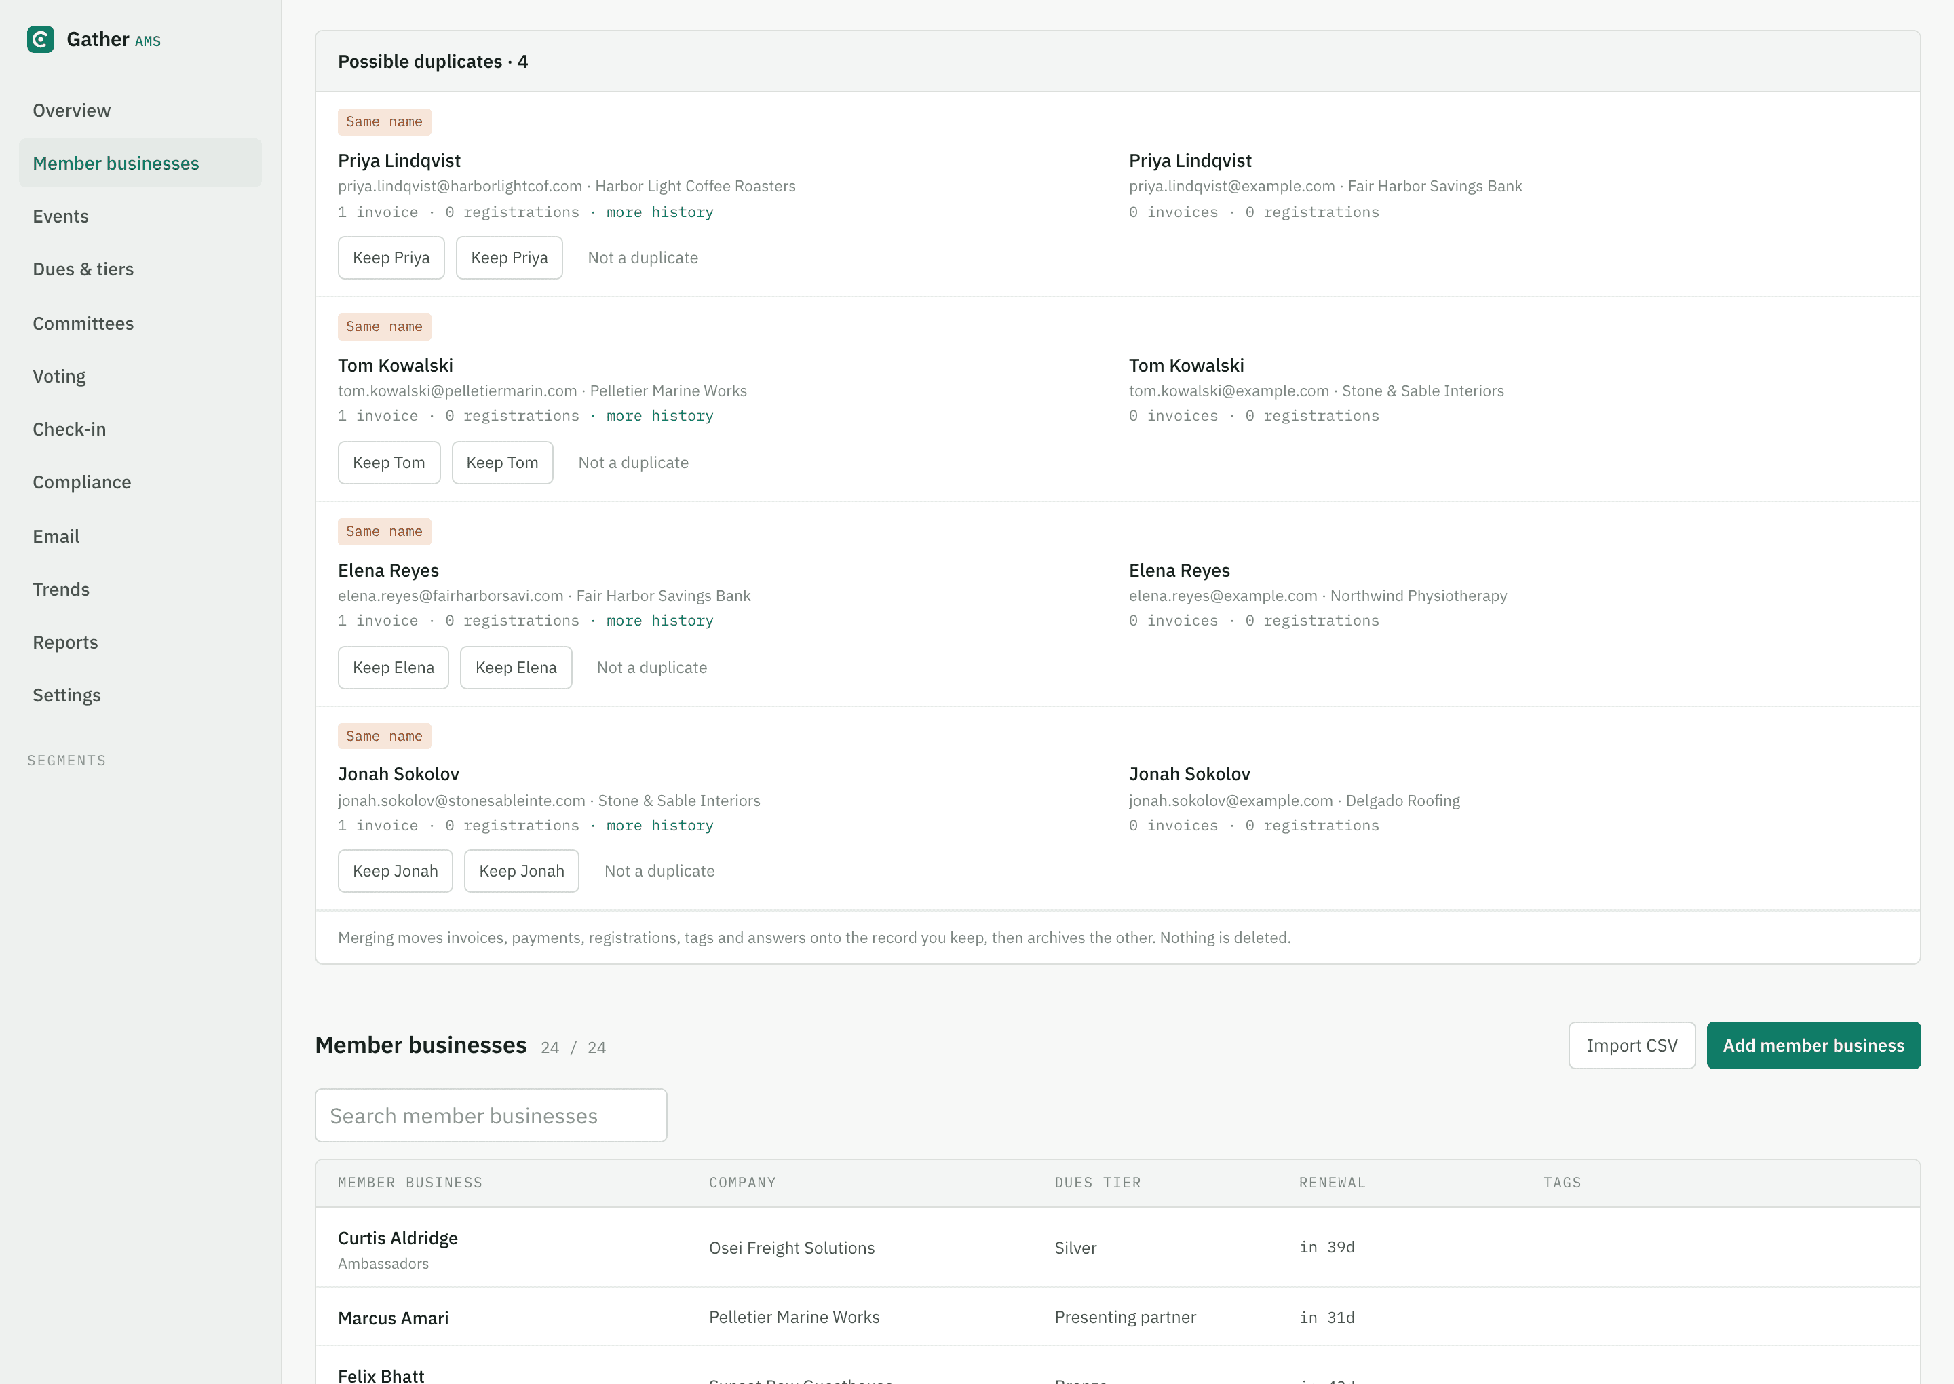Viewport: 1954px width, 1384px height.
Task: Keep Elena from Fair Harbor Savings Bank
Action: [x=393, y=668]
